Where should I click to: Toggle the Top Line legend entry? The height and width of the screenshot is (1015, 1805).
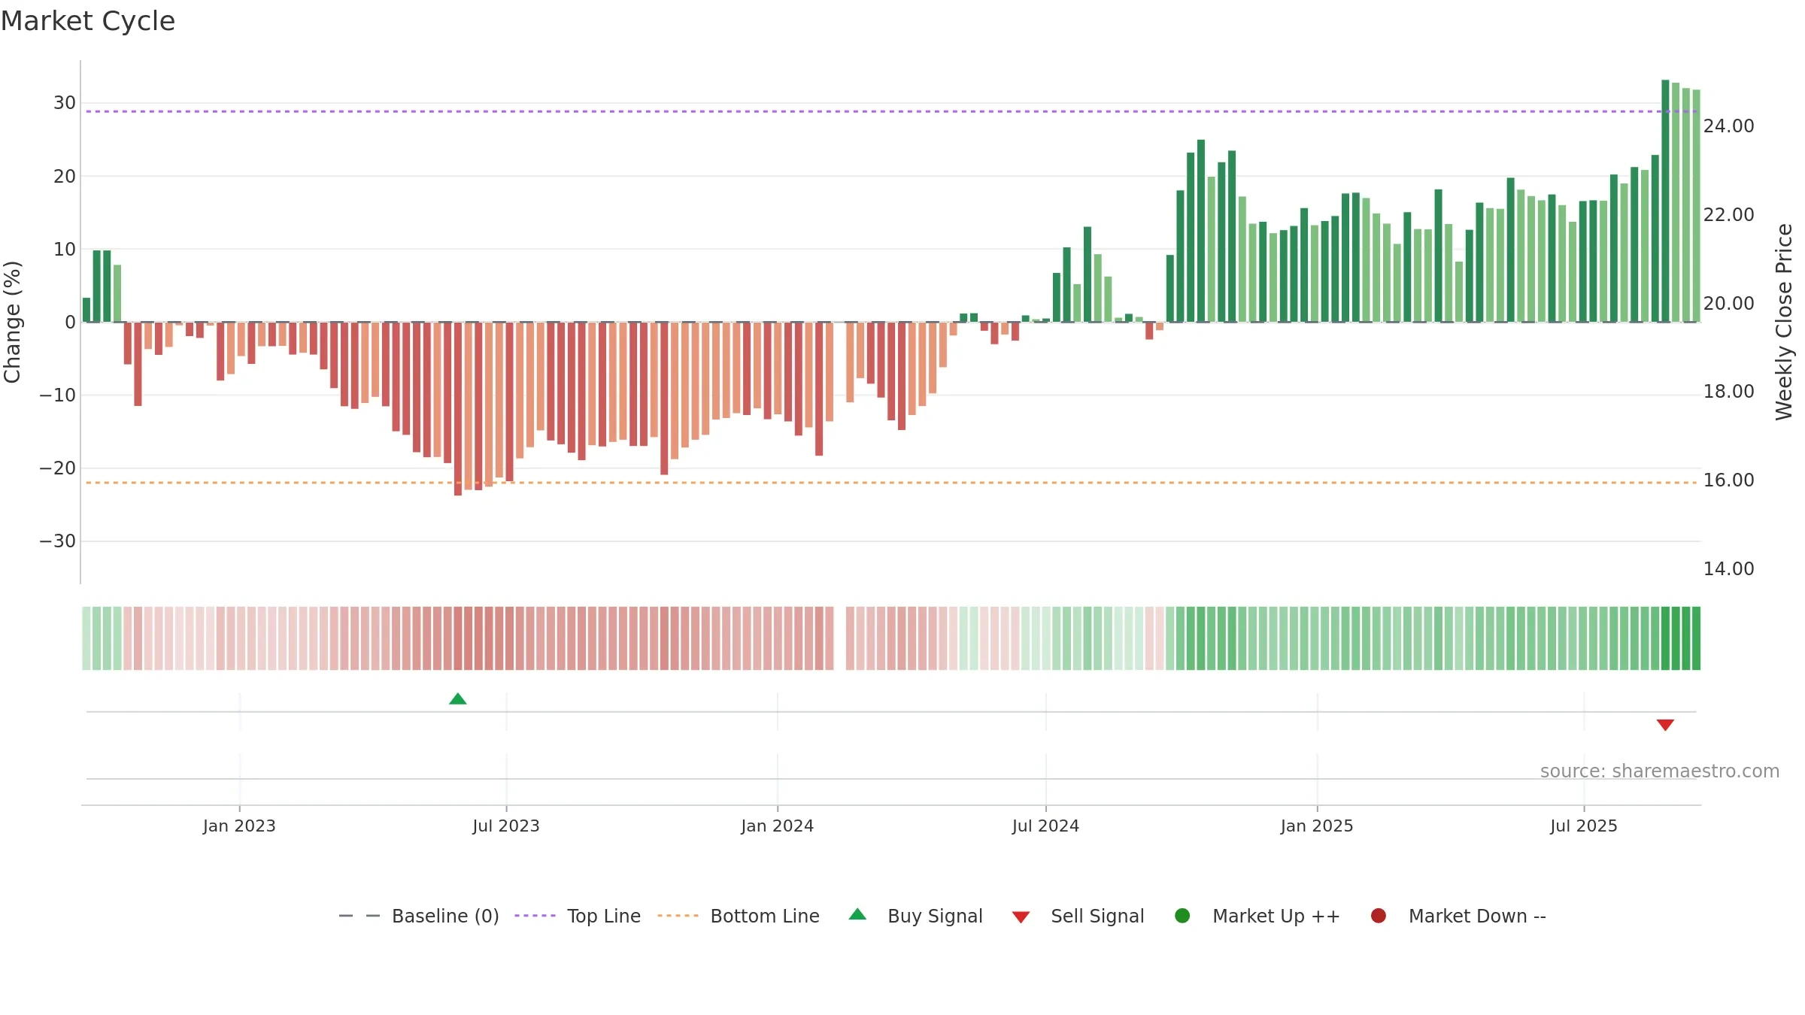point(578,916)
